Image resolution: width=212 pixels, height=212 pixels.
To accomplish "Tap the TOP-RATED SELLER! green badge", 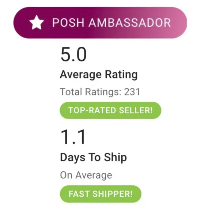I will pos(111,110).
